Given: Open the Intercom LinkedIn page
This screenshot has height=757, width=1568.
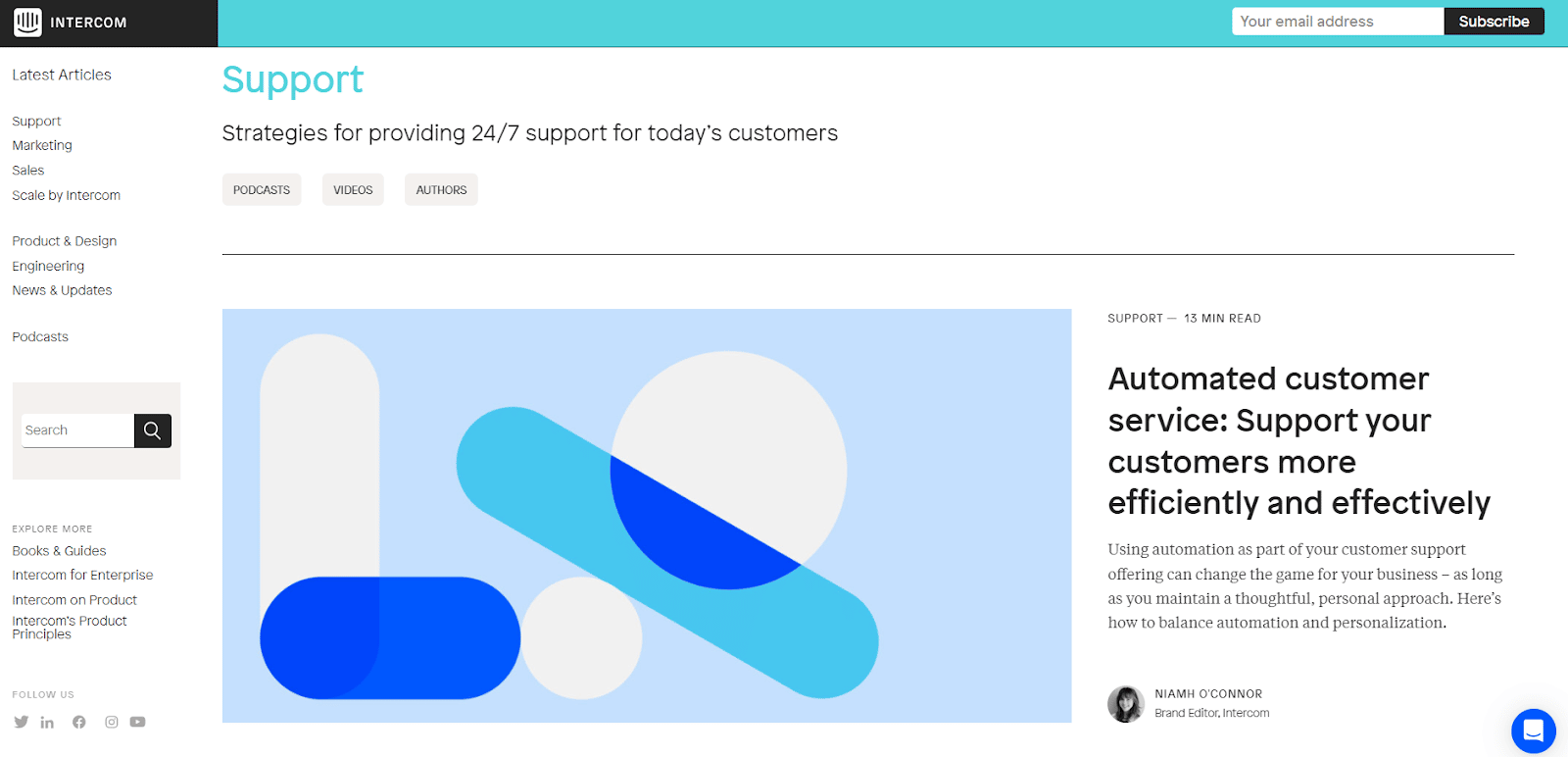Looking at the screenshot, I should click(x=47, y=722).
